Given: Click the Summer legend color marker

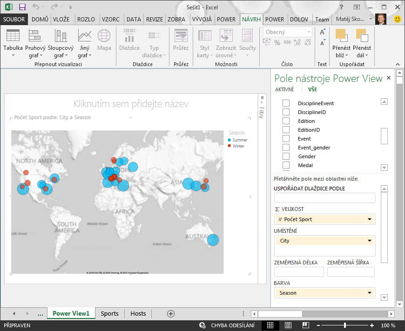Looking at the screenshot, I should point(229,140).
